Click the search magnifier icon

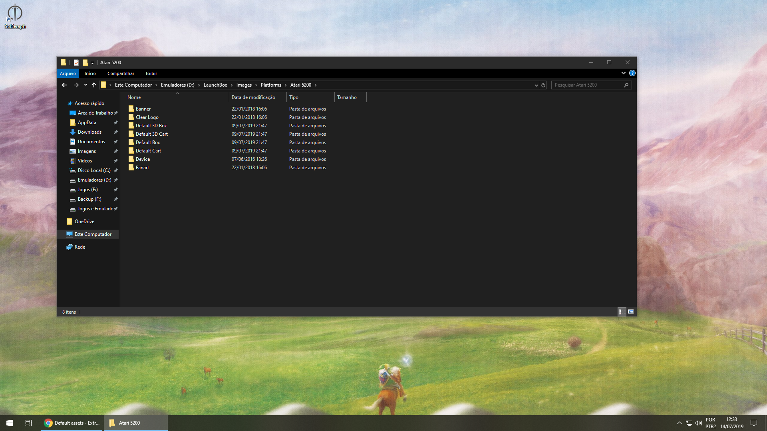pyautogui.click(x=626, y=85)
